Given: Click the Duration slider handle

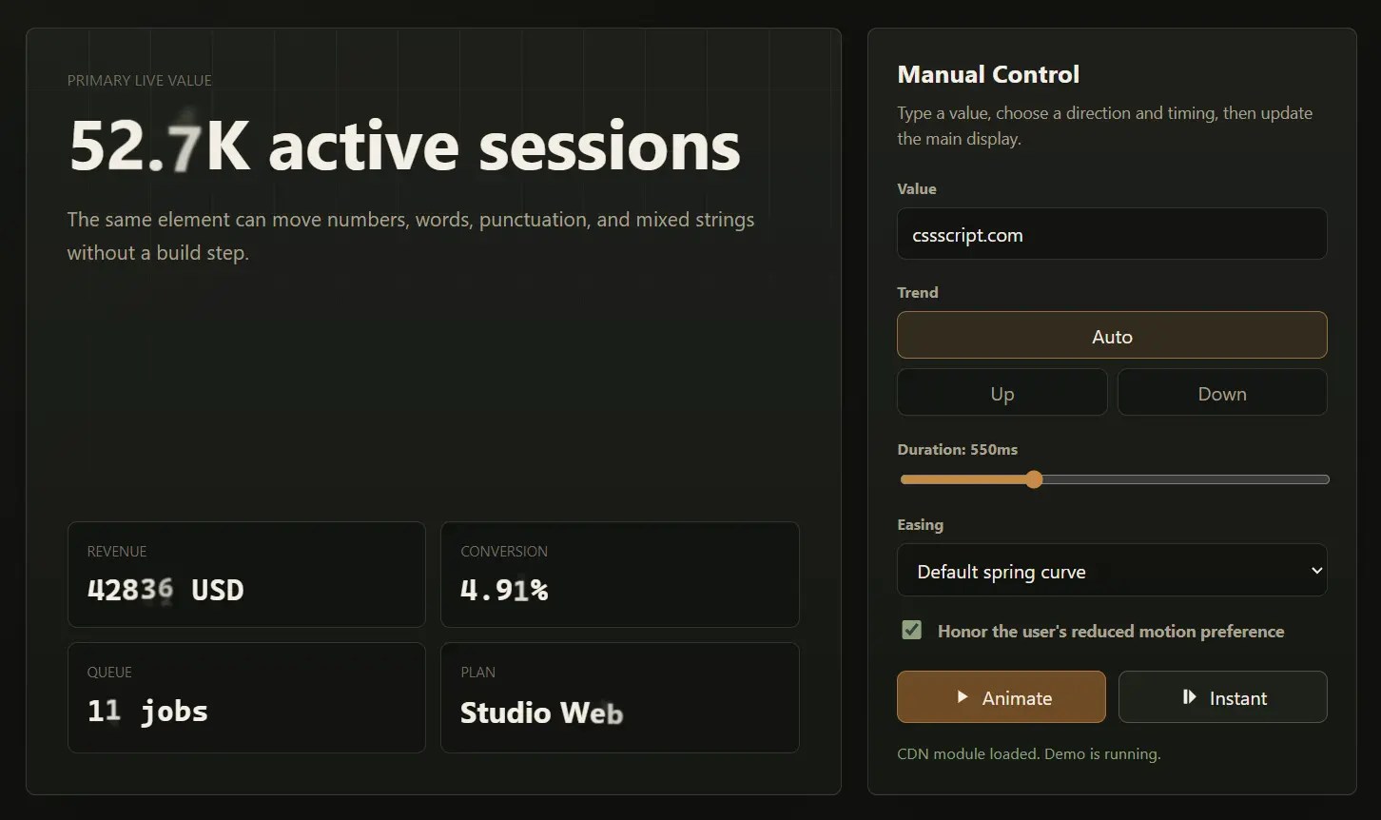Looking at the screenshot, I should point(1034,479).
